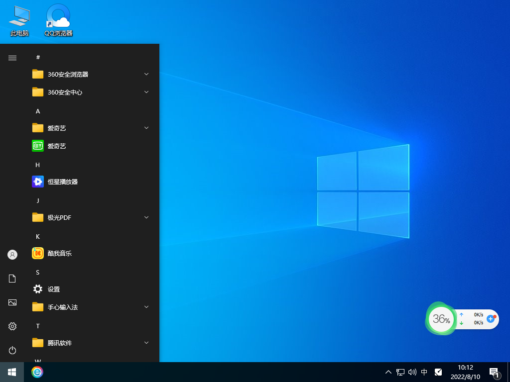Click the Windows Start button
This screenshot has width=510, height=382.
pos(11,372)
